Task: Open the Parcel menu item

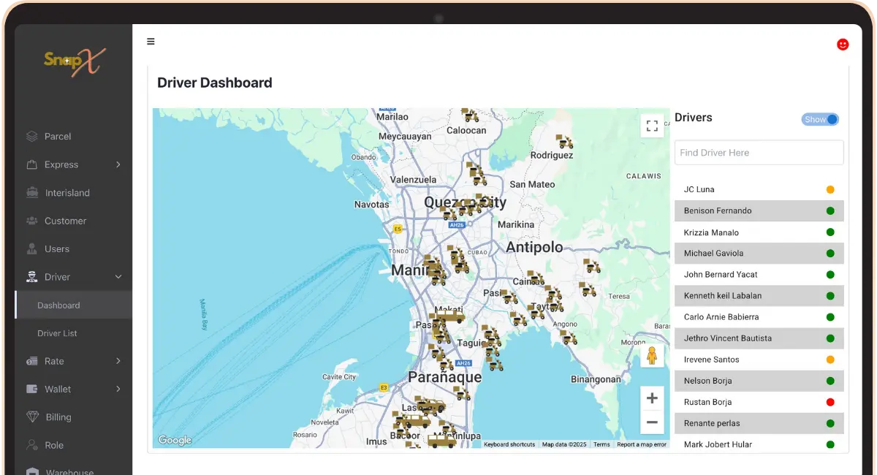Action: click(x=58, y=137)
